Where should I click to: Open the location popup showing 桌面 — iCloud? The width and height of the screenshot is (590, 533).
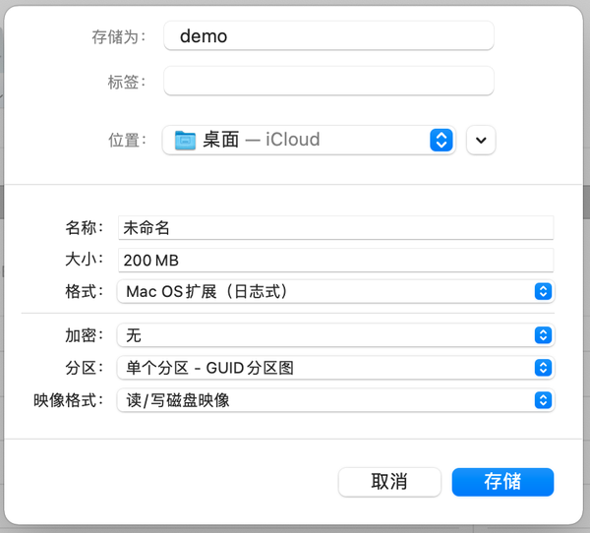pos(309,140)
